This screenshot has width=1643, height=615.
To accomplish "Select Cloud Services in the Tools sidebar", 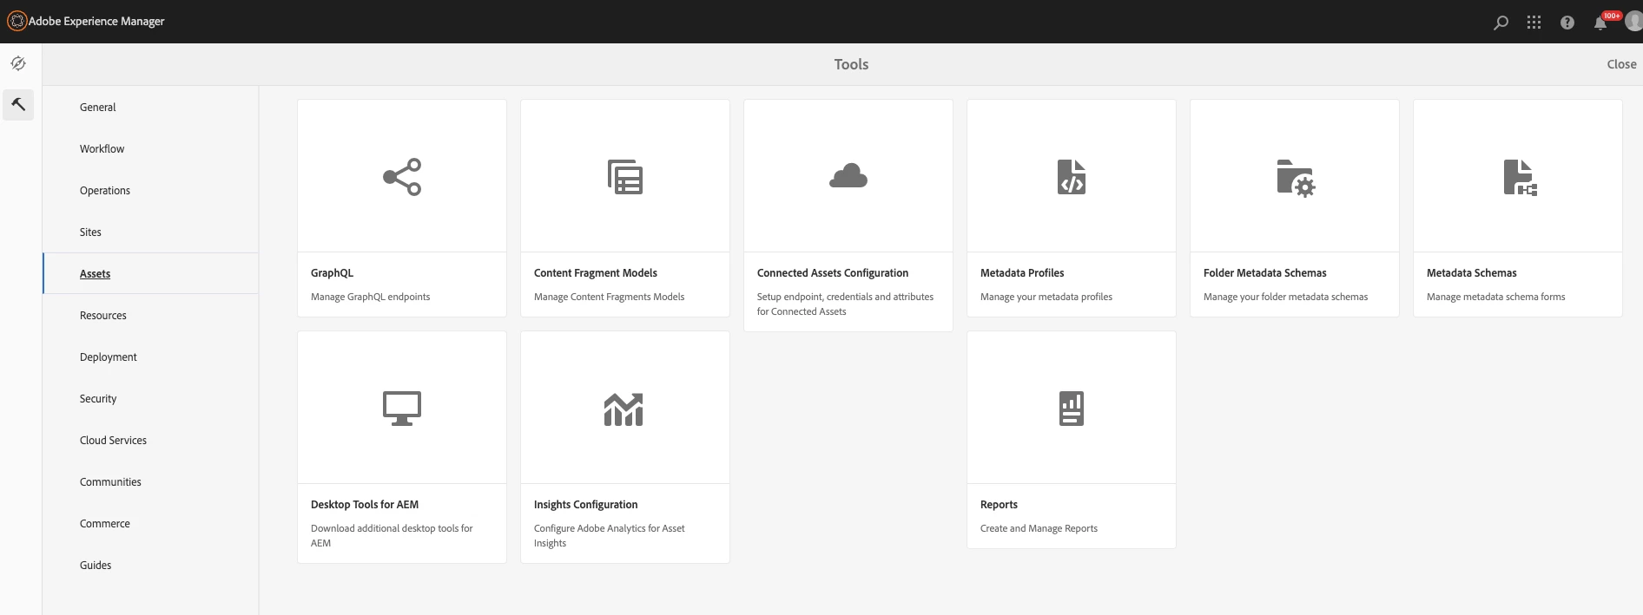I will point(150,441).
